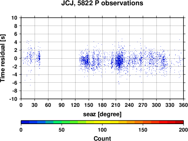Select the orange segment at count 150

click(143, 122)
